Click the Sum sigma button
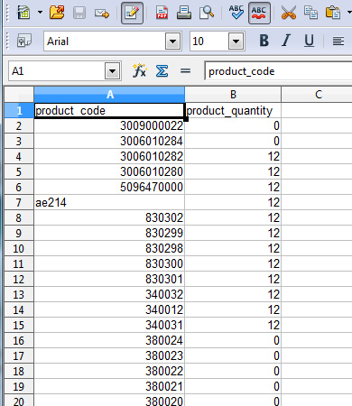This screenshot has height=406, width=352. coord(162,71)
